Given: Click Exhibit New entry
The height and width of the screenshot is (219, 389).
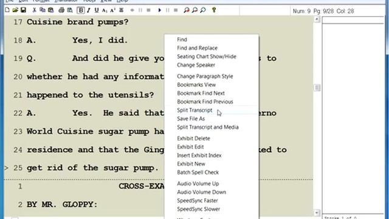Looking at the screenshot, I should [x=191, y=164].
